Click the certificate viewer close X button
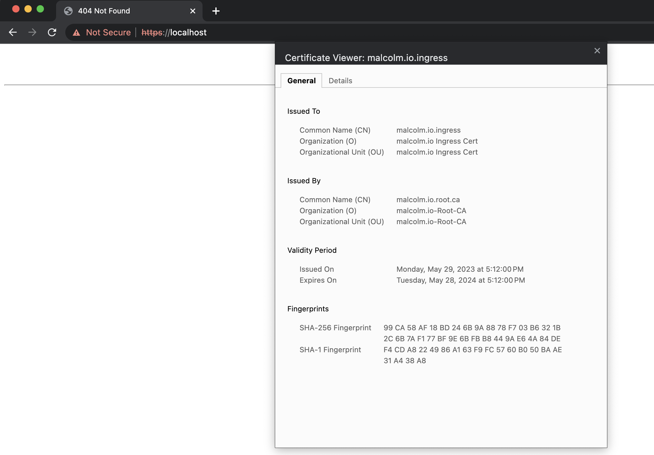654x455 pixels. coord(597,51)
